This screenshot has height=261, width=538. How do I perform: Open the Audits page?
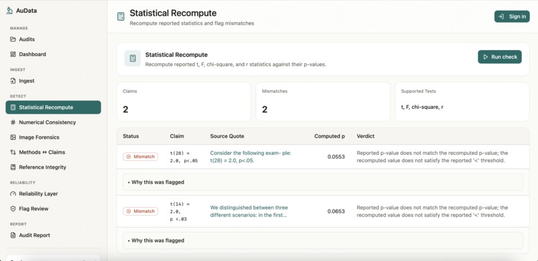tap(53, 39)
